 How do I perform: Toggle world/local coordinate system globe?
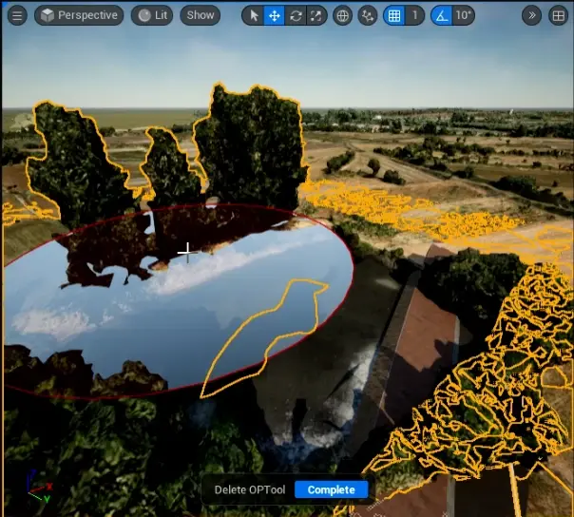[343, 15]
